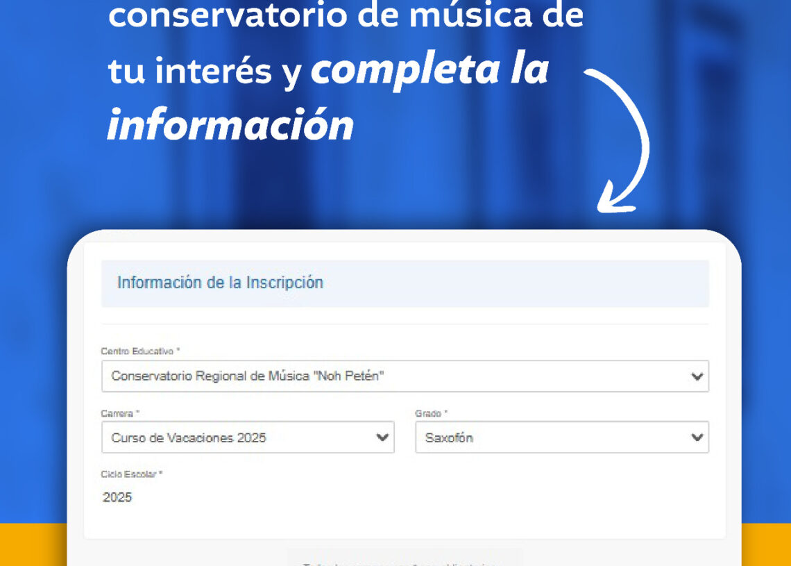
Task: Click the 'tu interés y' heading text
Action: [x=205, y=72]
